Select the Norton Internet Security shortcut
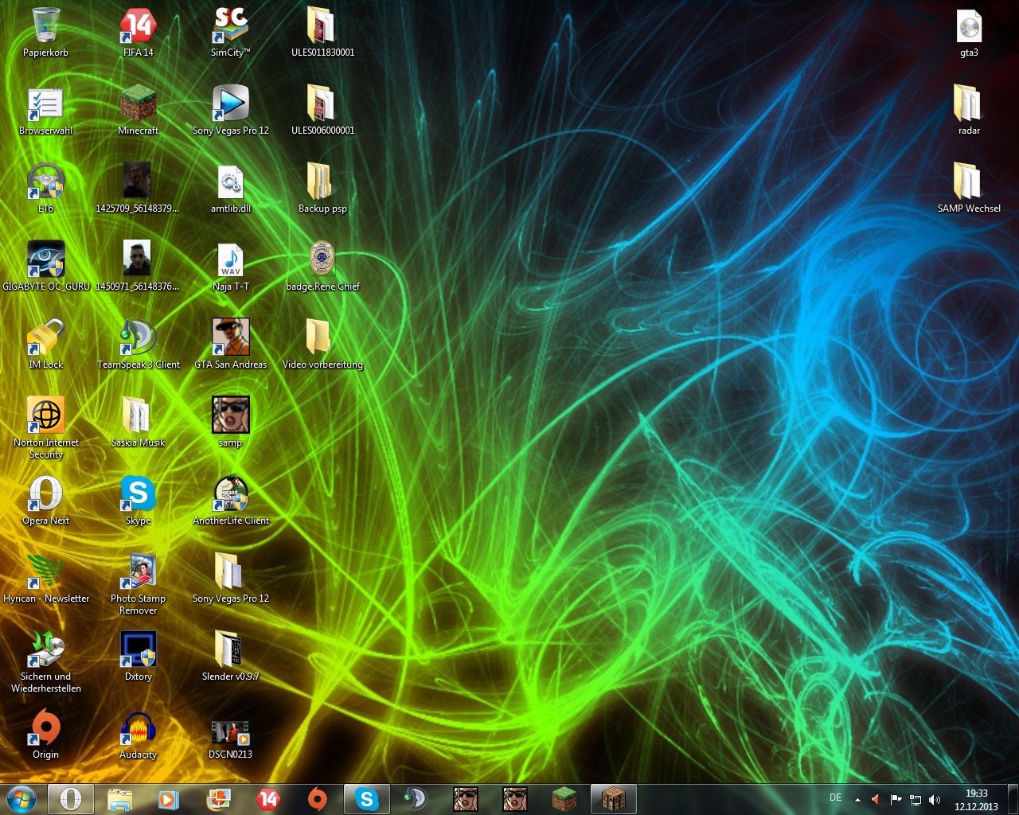Screen dimensions: 1019x815 pos(45,415)
